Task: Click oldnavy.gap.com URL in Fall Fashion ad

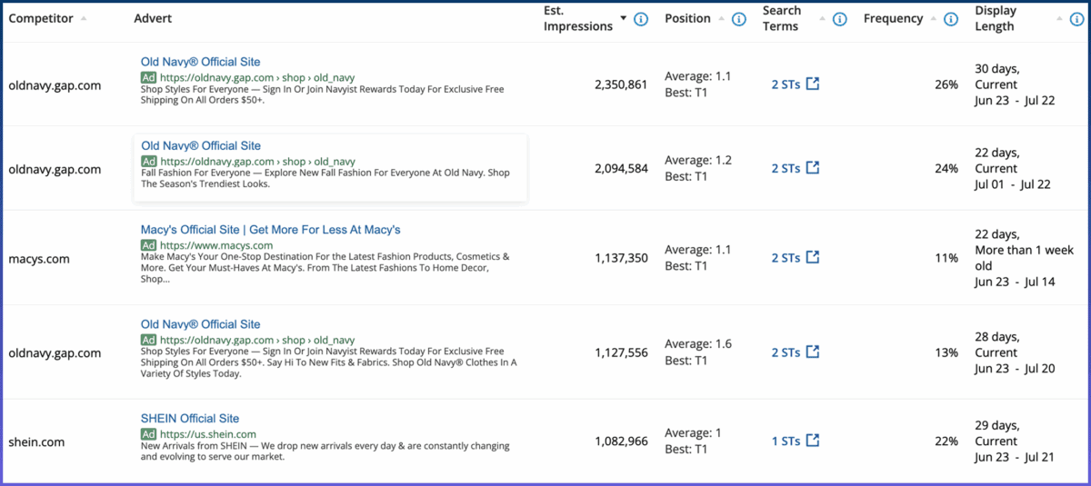Action: click(257, 161)
